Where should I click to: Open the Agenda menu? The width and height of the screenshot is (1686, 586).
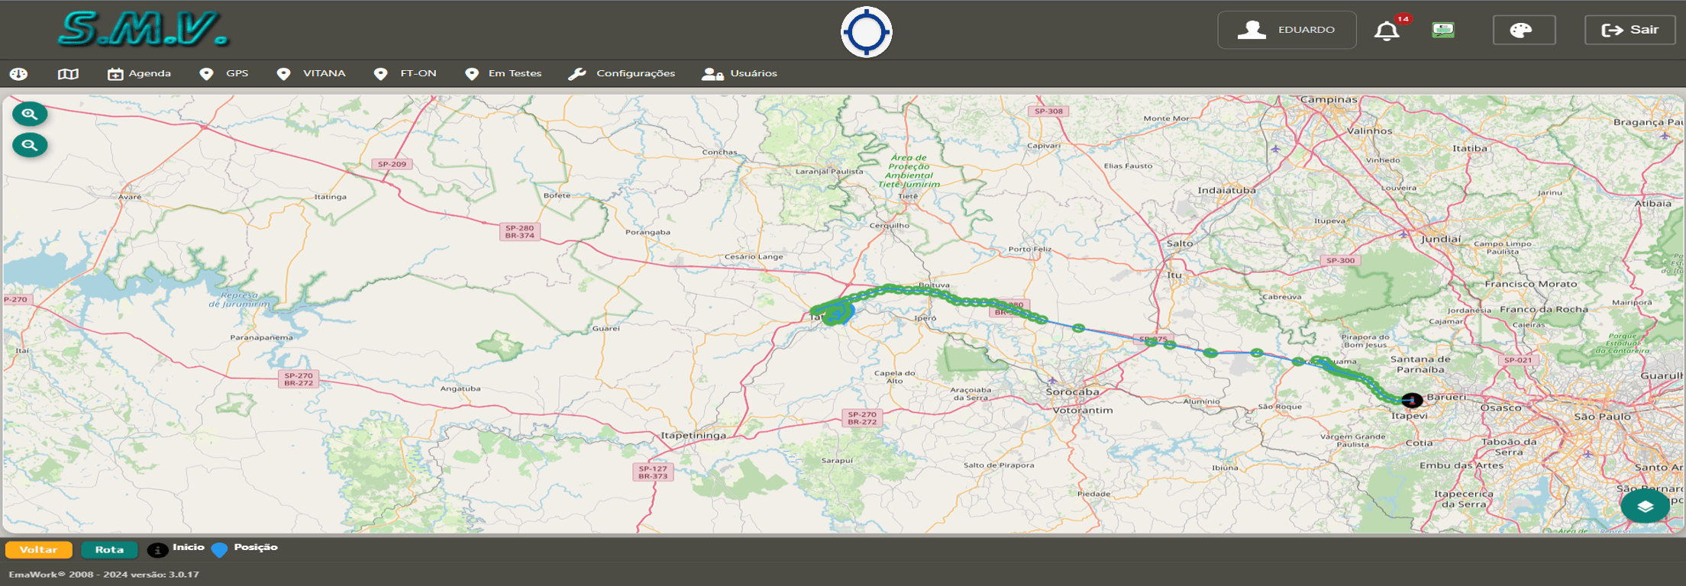tap(139, 74)
